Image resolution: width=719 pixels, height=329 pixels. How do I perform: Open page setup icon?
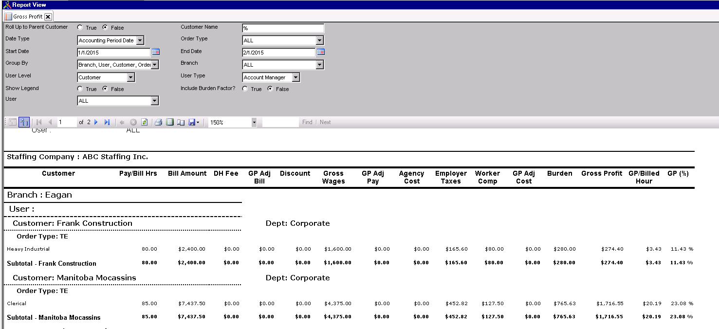(181, 122)
